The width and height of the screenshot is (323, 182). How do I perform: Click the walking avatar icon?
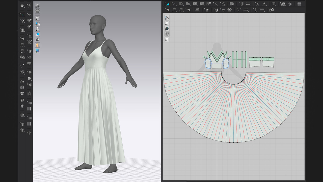29,6
